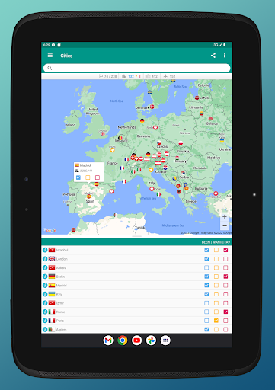This screenshot has width=275, height=390.
Task: Check the Want checkbox for Ankara
Action: click(x=216, y=267)
